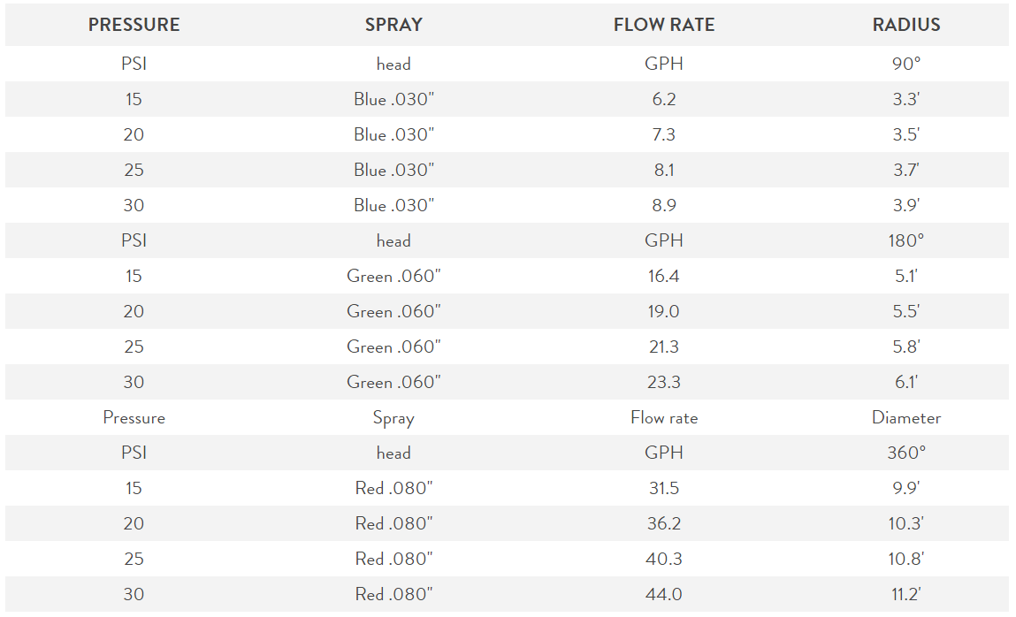Viewport: 1016px width, 617px height.
Task: Select the 3.9' radius value
Action: 905,205
